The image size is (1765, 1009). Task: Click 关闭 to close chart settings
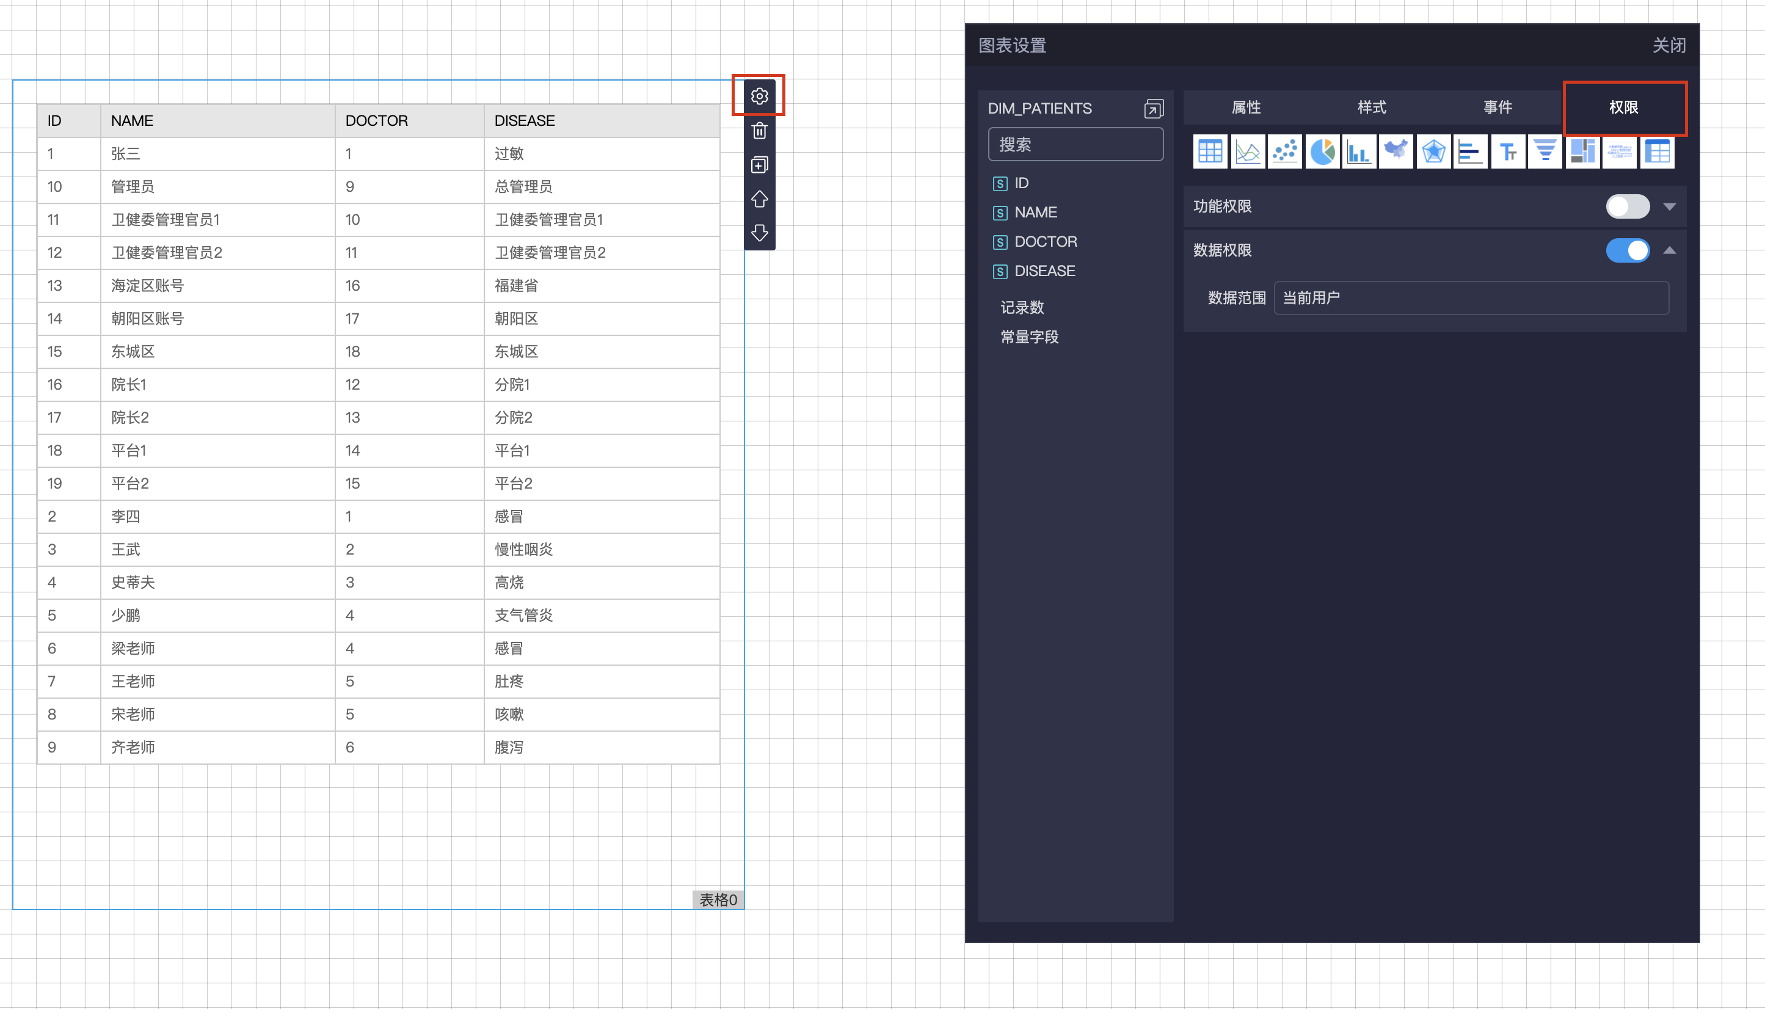1668,46
